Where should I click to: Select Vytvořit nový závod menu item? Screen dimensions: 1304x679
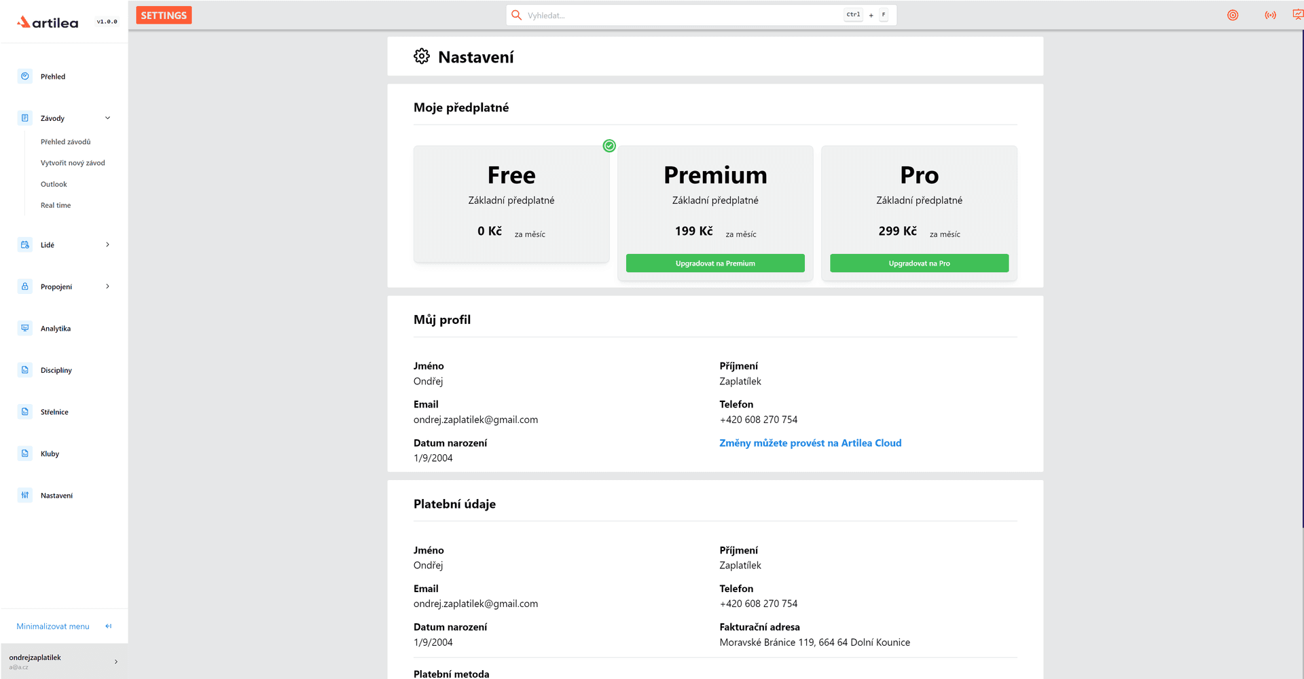[x=73, y=163]
